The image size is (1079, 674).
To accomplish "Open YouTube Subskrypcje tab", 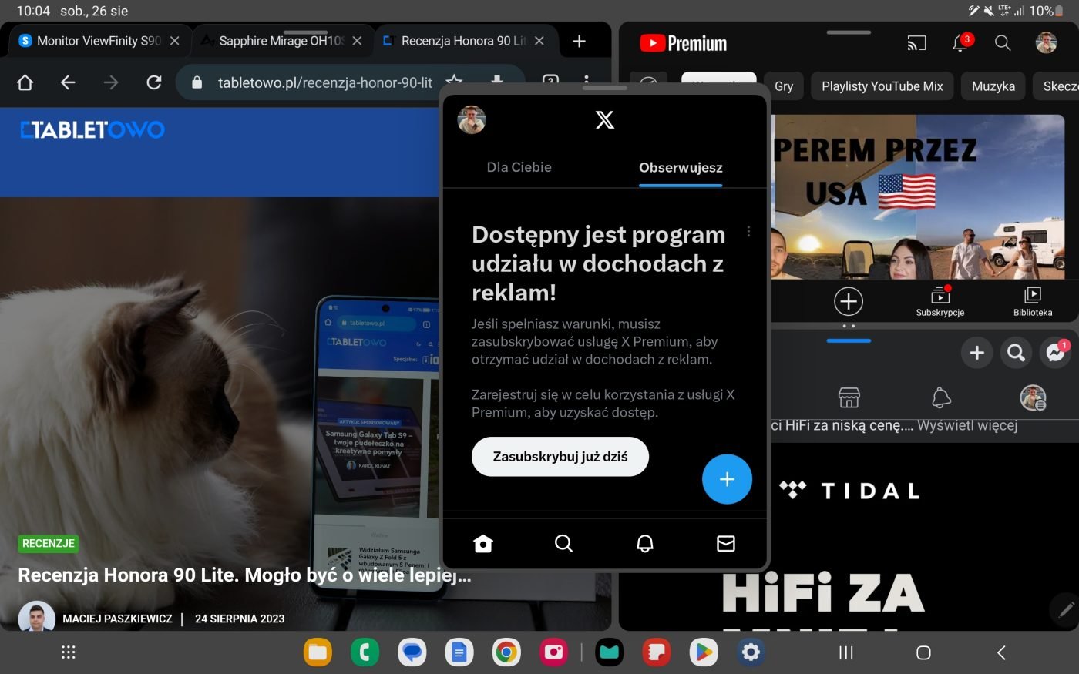I will (x=940, y=301).
